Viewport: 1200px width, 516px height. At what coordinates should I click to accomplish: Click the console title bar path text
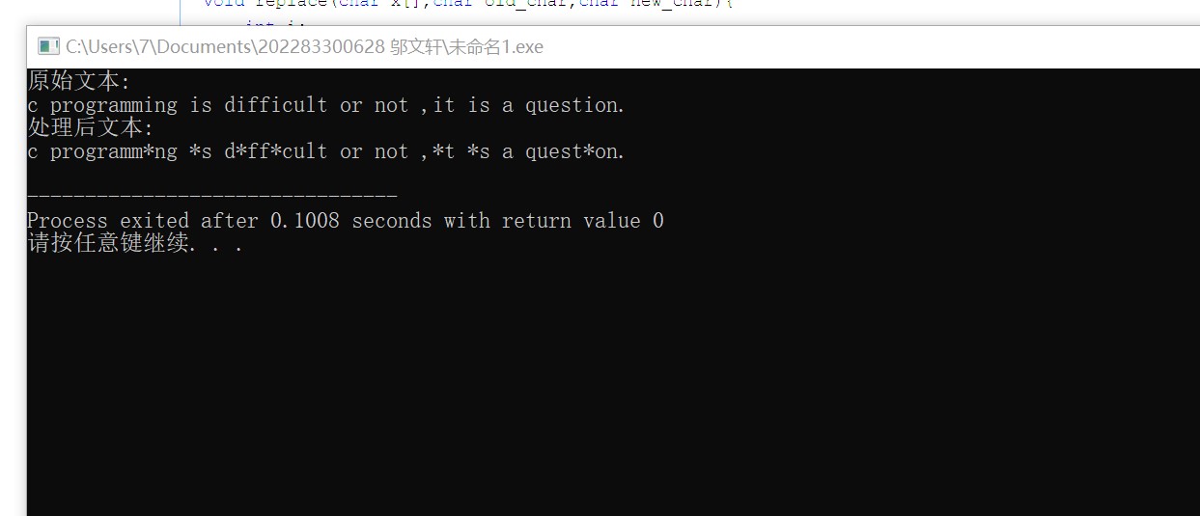coord(304,46)
